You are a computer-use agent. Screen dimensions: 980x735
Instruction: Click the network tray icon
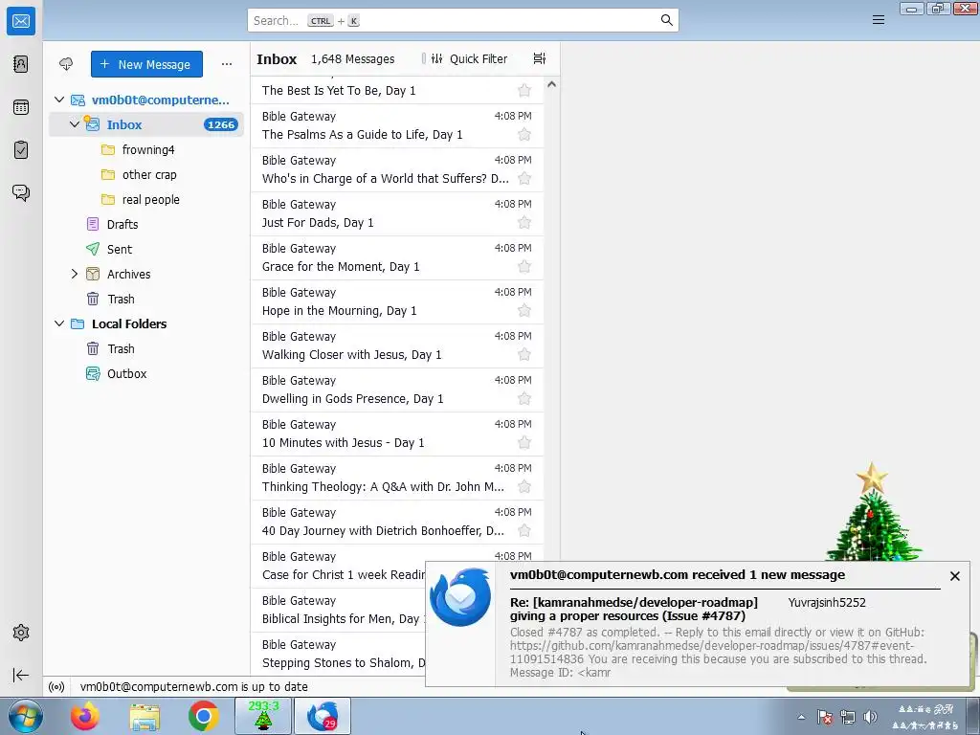click(x=848, y=717)
